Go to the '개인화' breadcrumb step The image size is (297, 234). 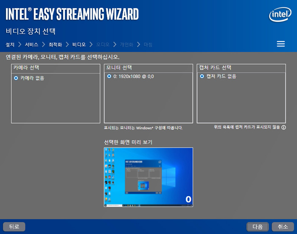click(126, 45)
